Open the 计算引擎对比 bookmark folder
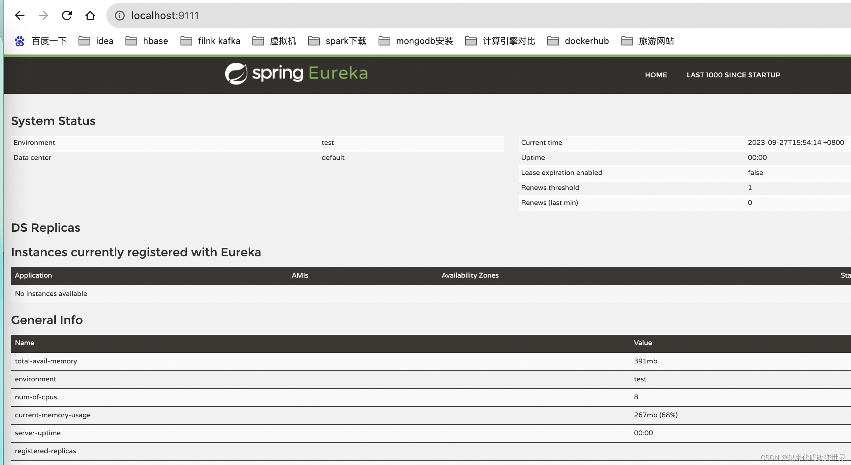 tap(500, 41)
